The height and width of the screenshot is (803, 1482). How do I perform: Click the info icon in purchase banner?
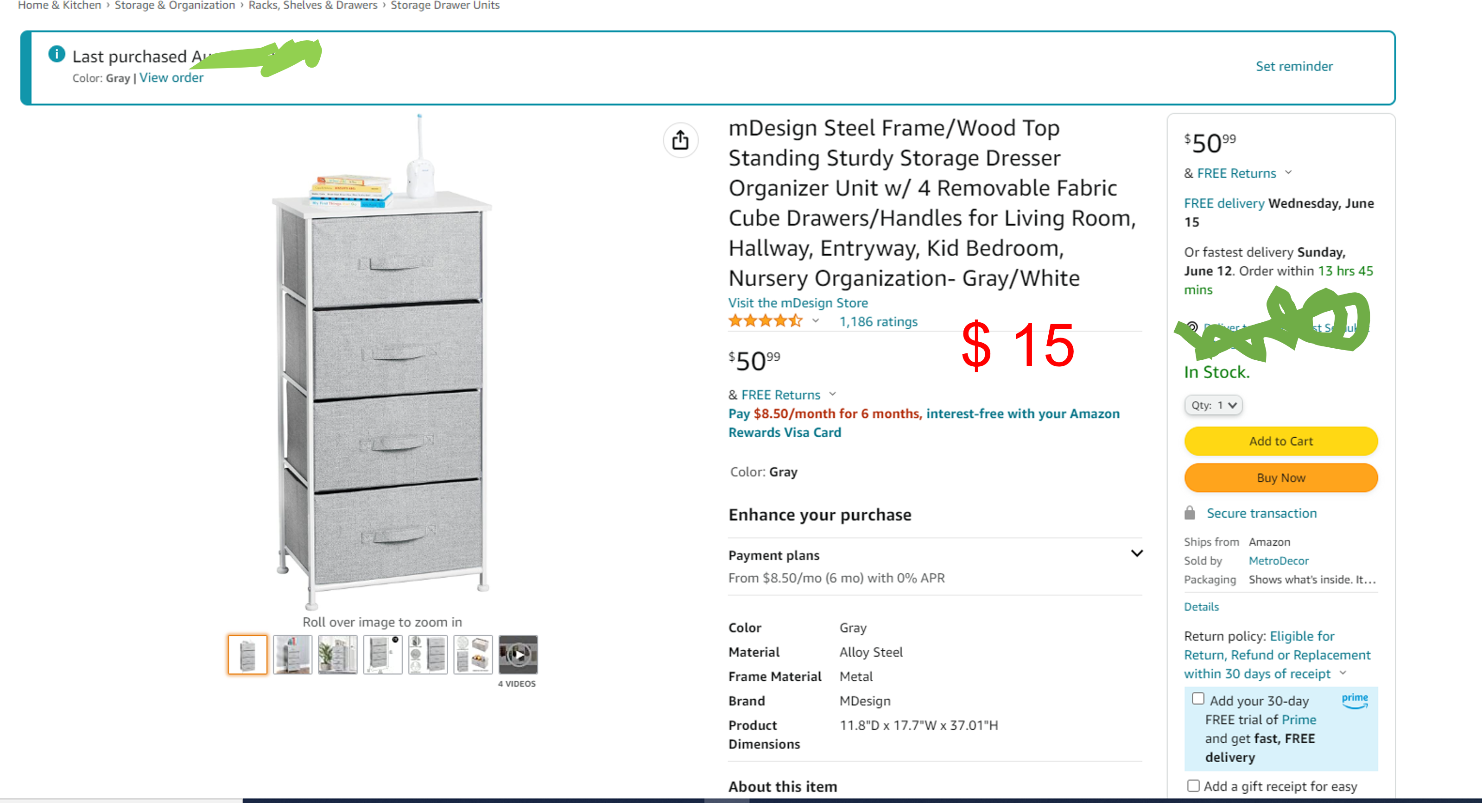pyautogui.click(x=57, y=54)
